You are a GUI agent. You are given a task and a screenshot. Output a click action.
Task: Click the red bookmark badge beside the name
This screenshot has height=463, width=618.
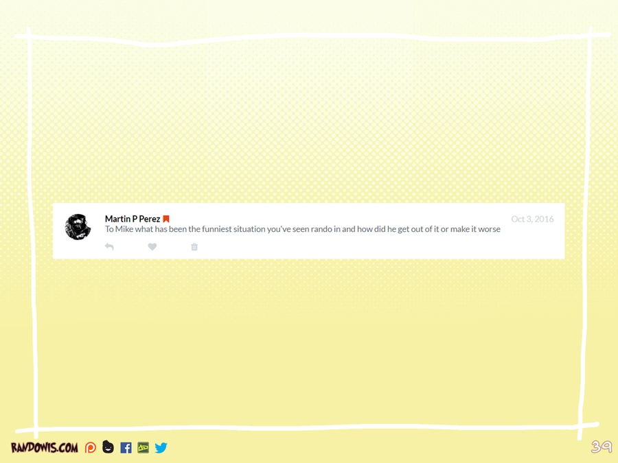166,219
